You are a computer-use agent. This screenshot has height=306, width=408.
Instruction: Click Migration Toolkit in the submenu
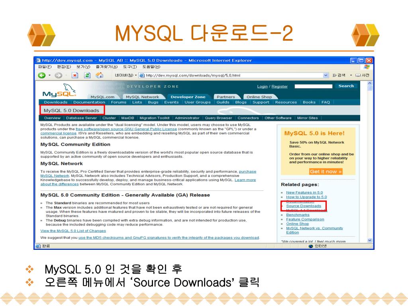tap(154, 118)
